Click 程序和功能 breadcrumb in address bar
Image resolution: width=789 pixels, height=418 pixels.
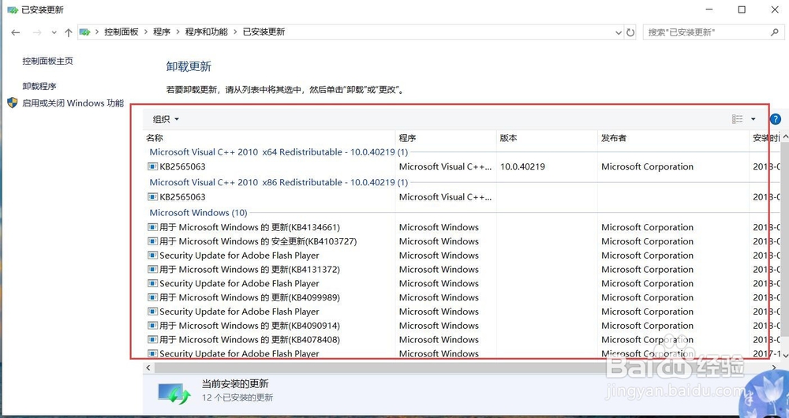(206, 32)
